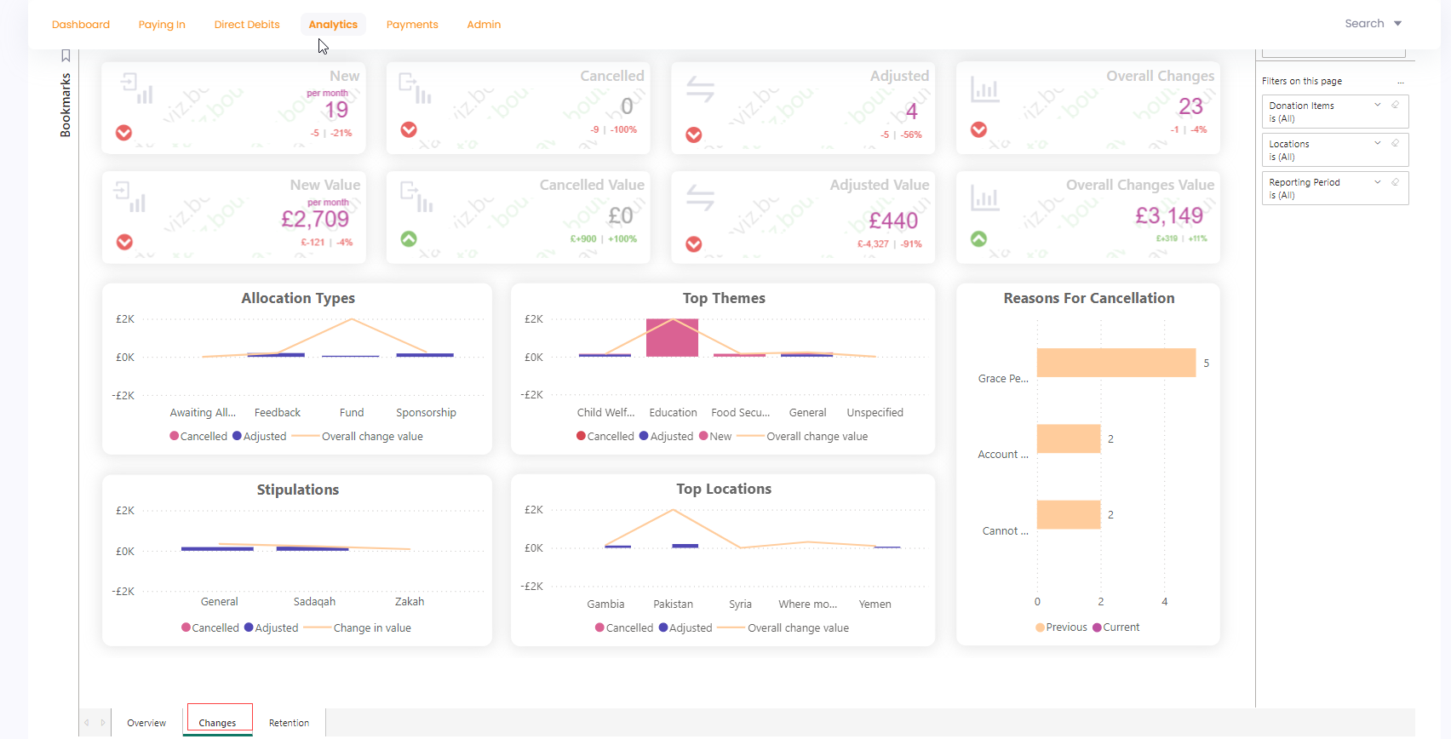Viewport: 1451px width, 739px height.
Task: Clear the Reporting Period filter eraser
Action: (1395, 181)
